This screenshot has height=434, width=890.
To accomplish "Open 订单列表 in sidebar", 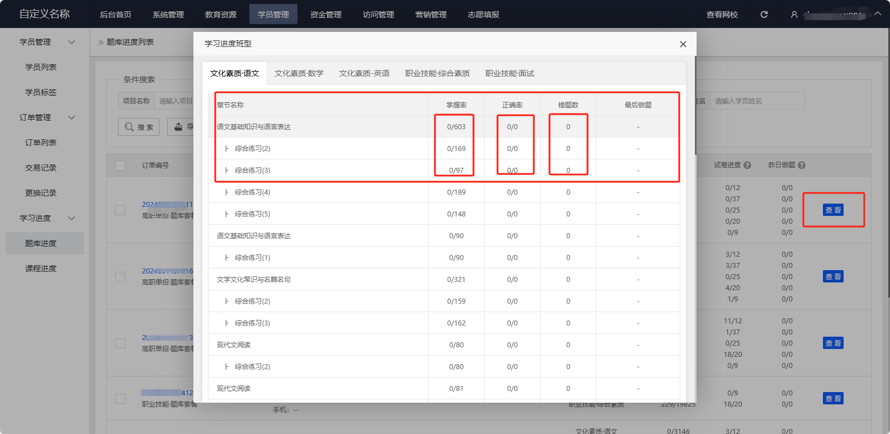I will (x=41, y=143).
